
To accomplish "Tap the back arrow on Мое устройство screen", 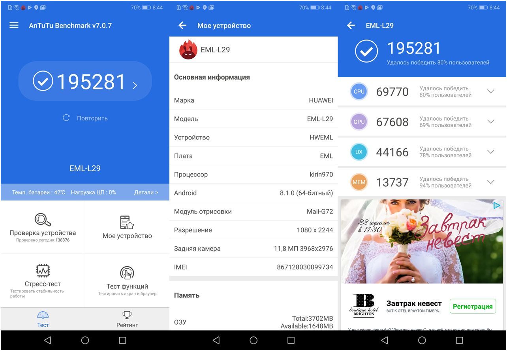I will tap(182, 25).
